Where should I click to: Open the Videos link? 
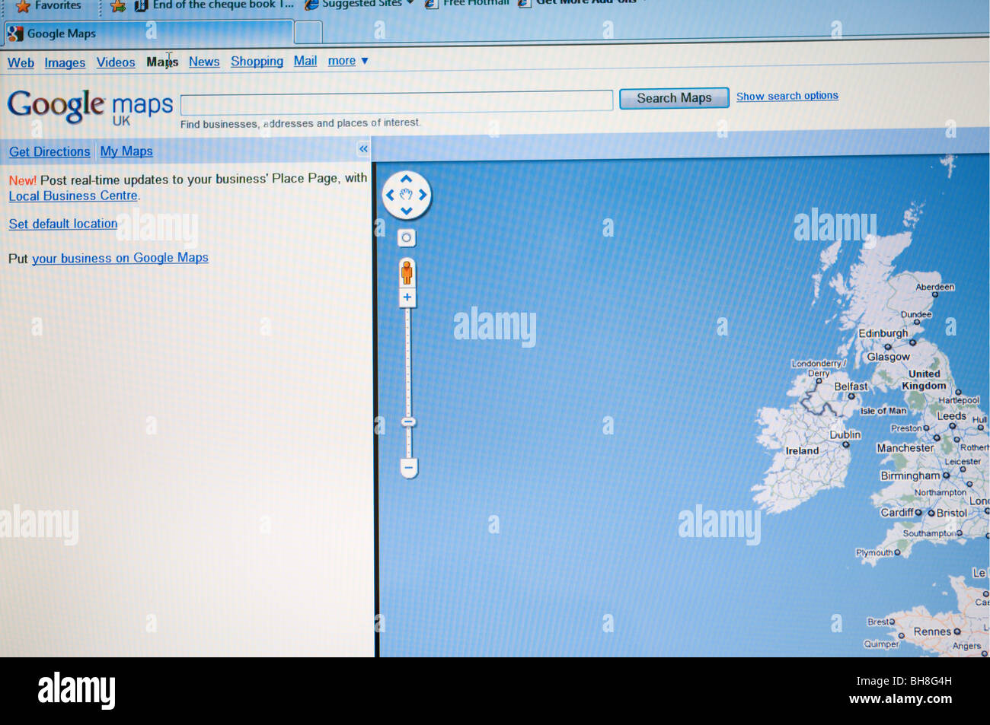(x=116, y=62)
